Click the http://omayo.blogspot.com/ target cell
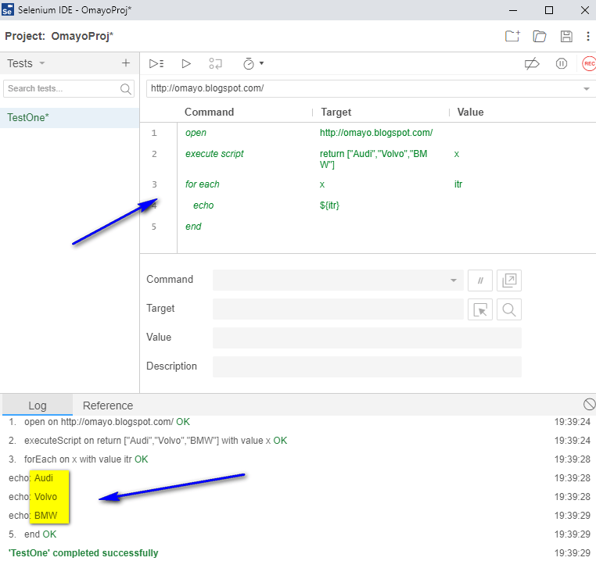The width and height of the screenshot is (596, 561). pyautogui.click(x=376, y=133)
